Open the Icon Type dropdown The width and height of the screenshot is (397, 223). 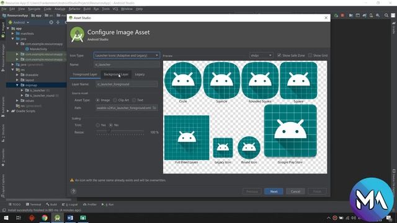(x=127, y=55)
